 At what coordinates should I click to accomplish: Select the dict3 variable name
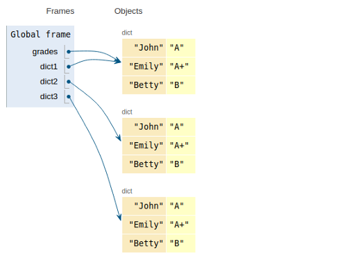(49, 96)
